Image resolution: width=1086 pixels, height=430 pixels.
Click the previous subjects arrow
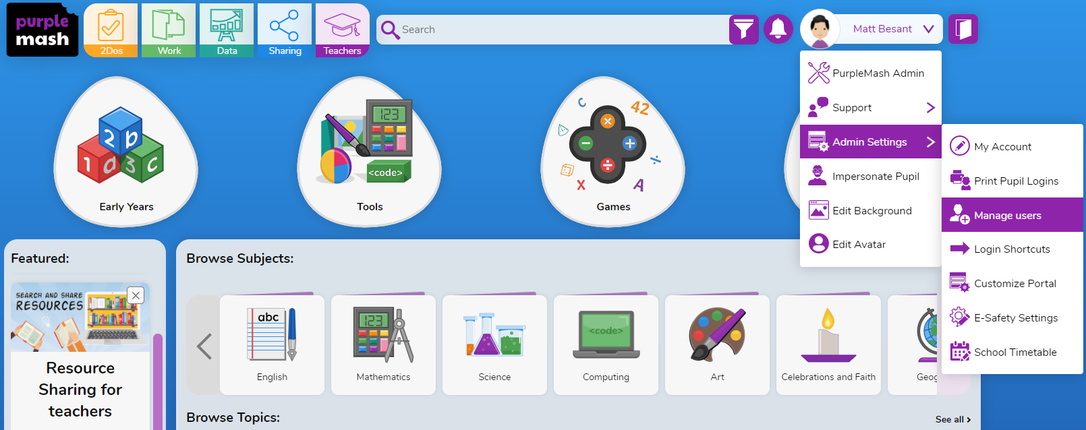pyautogui.click(x=204, y=346)
